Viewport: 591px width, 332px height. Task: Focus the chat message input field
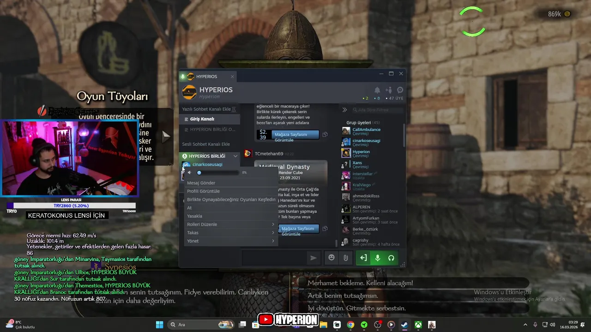[274, 258]
